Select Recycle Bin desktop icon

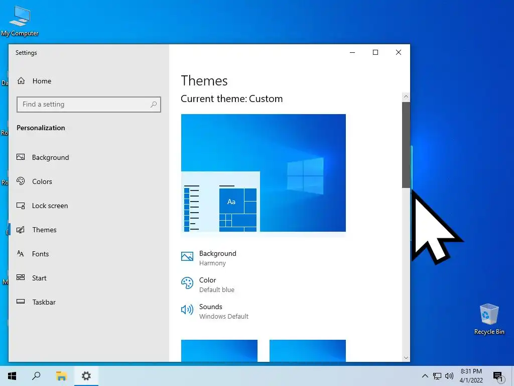489,319
